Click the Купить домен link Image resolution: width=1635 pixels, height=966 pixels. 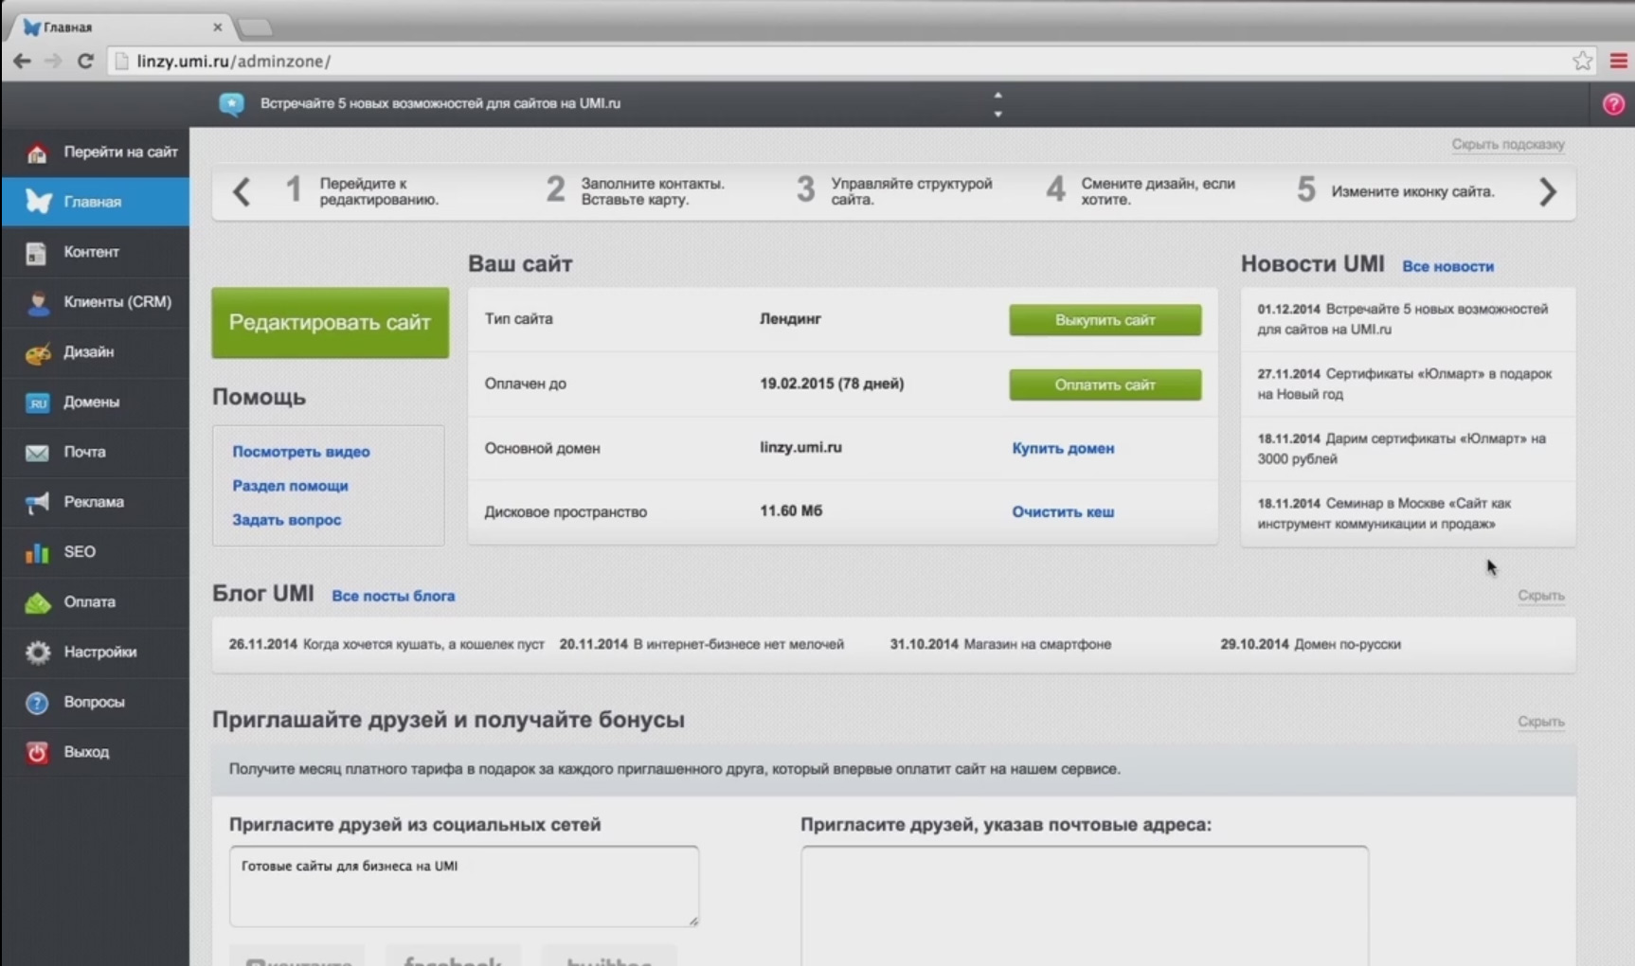click(1062, 448)
